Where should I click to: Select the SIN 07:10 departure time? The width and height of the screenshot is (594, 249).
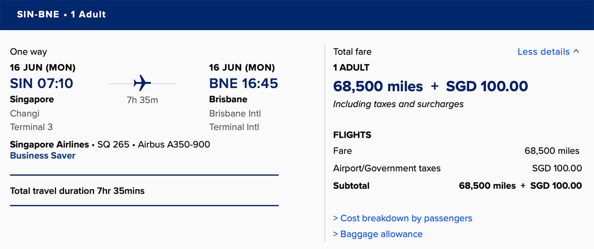click(x=42, y=83)
